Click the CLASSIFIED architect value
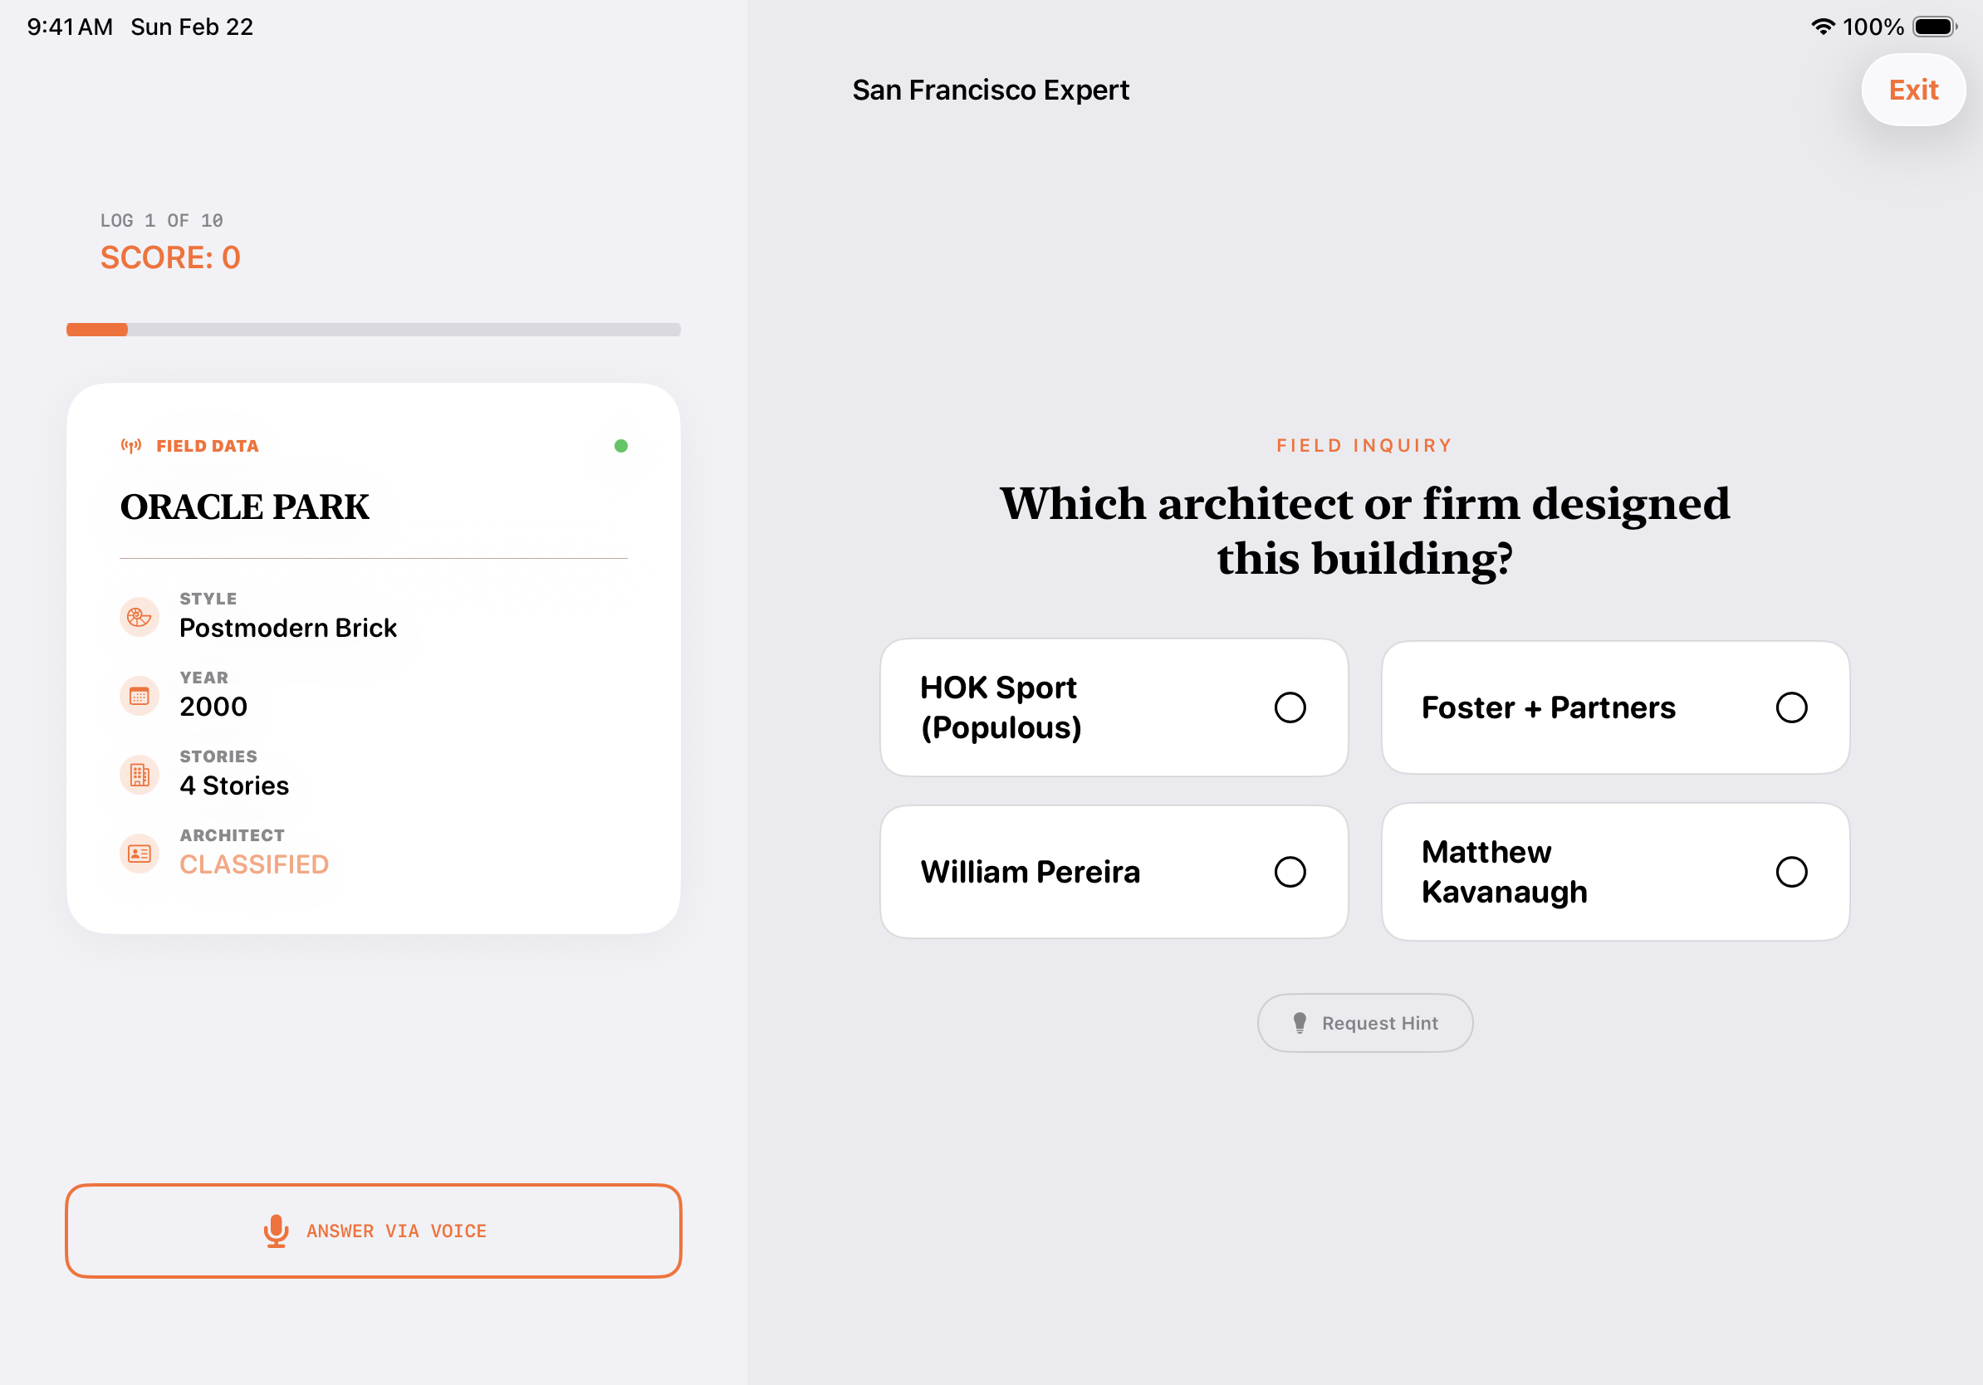 (x=254, y=864)
